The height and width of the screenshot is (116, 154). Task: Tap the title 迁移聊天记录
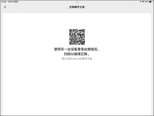point(77,7)
